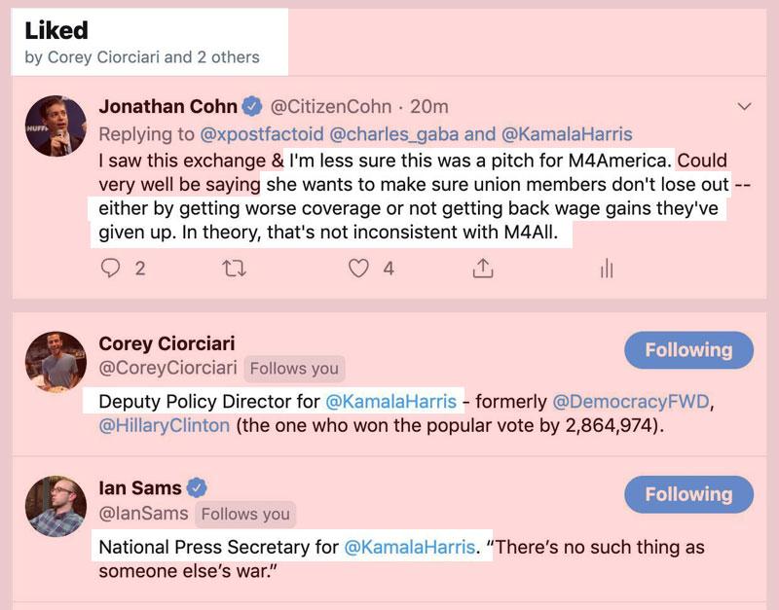Screen dimensions: 779x610
Task: Click Jonathan Cohn's verified badge
Action: coord(249,106)
